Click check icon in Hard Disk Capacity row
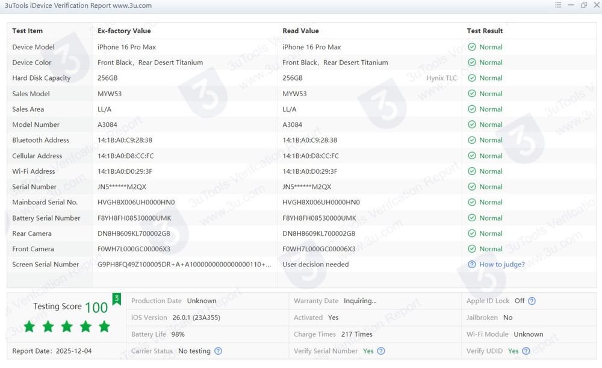This screenshot has width=602, height=368. [472, 78]
